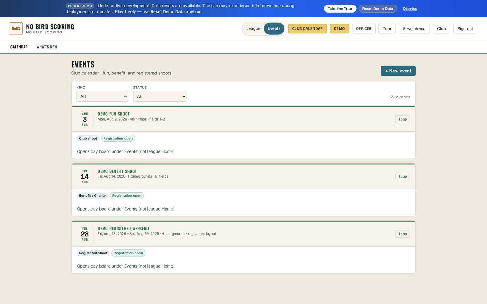Open the Status filter dropdown
487x304 pixels.
click(160, 96)
